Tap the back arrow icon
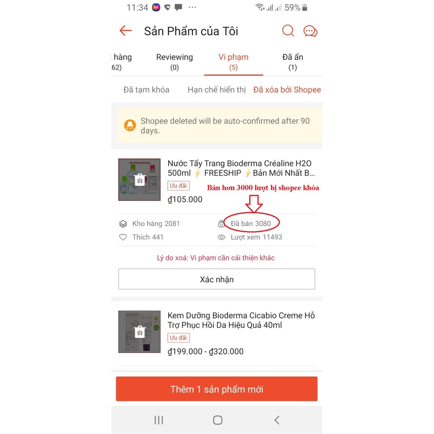 coord(125,31)
